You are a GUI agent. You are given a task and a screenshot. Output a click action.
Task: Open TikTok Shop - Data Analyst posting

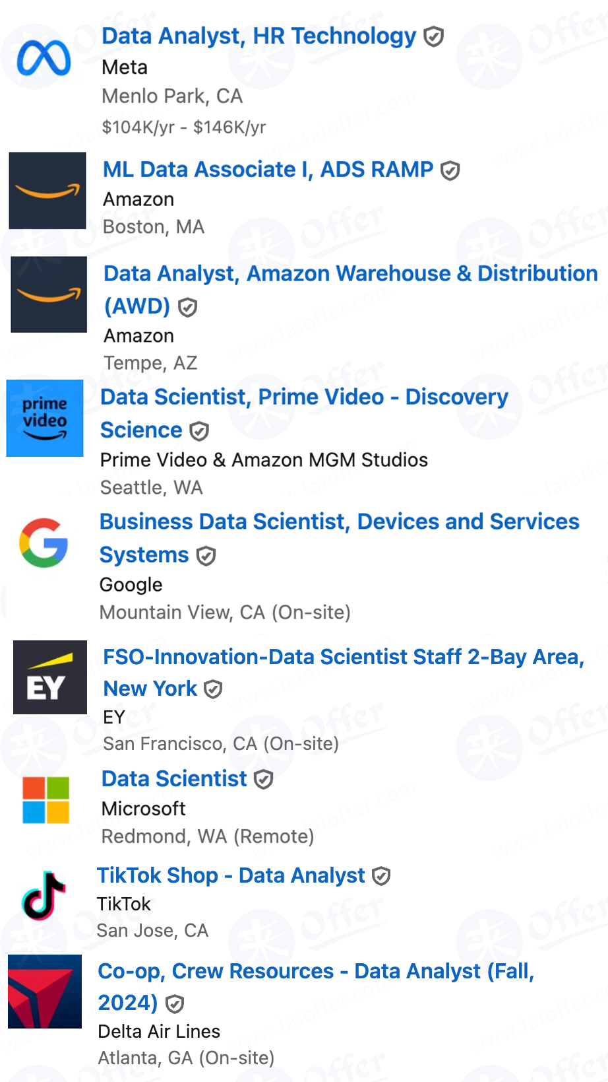[231, 875]
